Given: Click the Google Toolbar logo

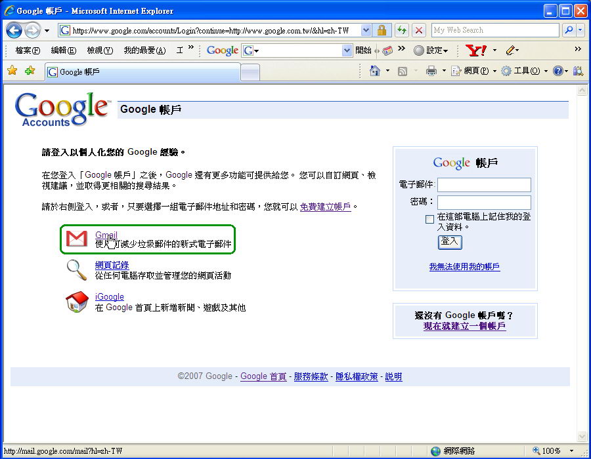Looking at the screenshot, I should tap(223, 50).
